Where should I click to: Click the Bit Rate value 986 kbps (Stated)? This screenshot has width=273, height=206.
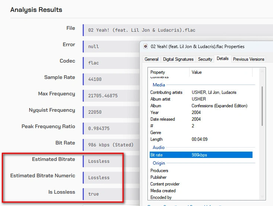[111, 145]
